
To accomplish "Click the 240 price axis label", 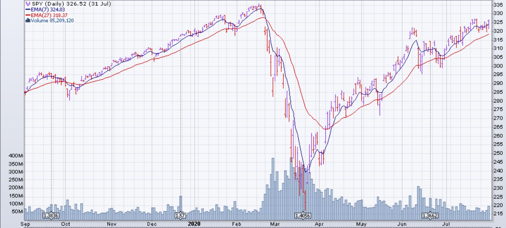I will click(x=498, y=171).
